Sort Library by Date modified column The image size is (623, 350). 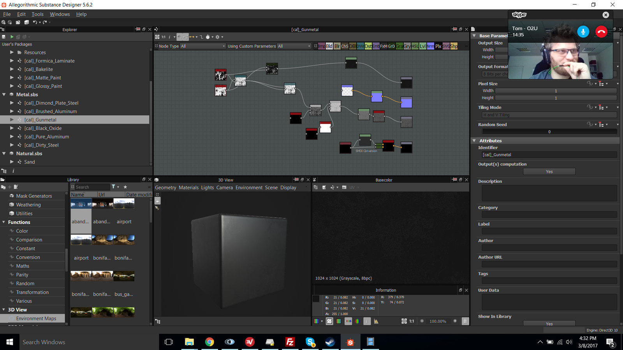[x=139, y=194]
